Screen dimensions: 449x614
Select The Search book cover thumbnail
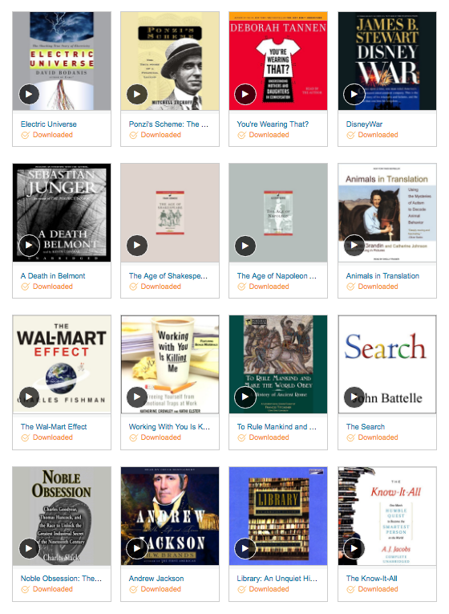[x=387, y=364]
